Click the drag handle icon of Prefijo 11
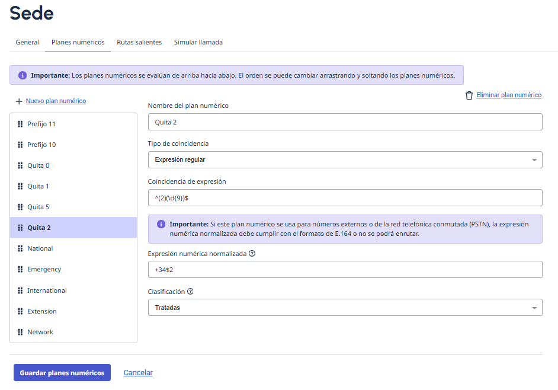558x390 pixels. click(x=21, y=124)
